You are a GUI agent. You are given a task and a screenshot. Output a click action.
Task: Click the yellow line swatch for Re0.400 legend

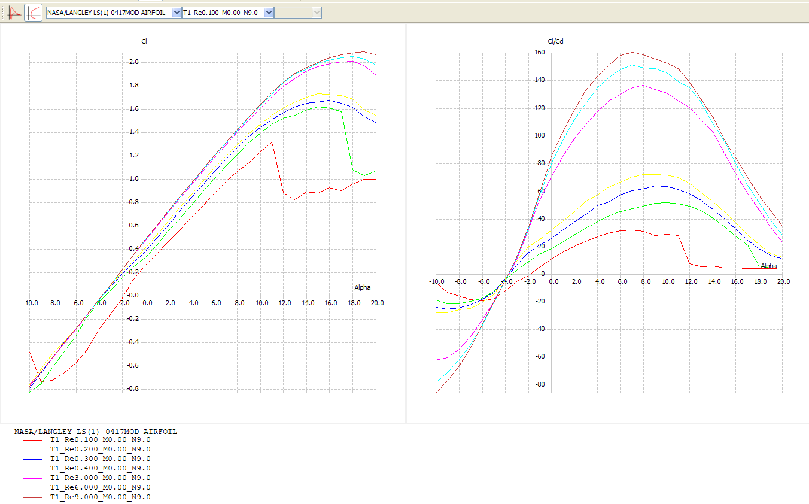tap(33, 469)
